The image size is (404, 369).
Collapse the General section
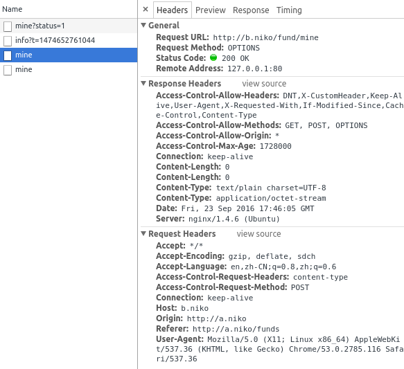[x=143, y=25]
